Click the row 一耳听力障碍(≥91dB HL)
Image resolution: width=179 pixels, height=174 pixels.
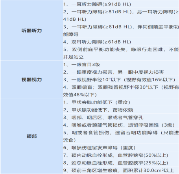click(121, 4)
